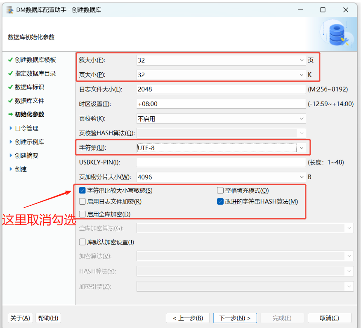Open 加密引擎 dropdown
Screen dimensions: 361x328
245,287
